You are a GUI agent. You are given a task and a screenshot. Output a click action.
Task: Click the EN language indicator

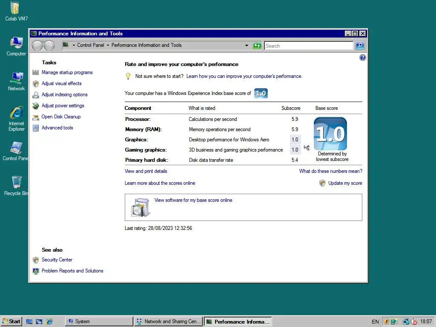tap(375, 322)
